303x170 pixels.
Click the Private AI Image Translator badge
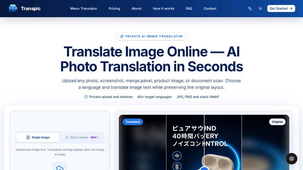pyautogui.click(x=151, y=36)
